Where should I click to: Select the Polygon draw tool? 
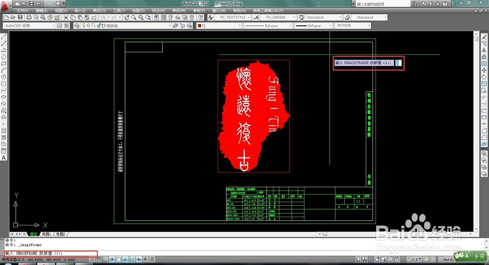[x=4, y=57]
